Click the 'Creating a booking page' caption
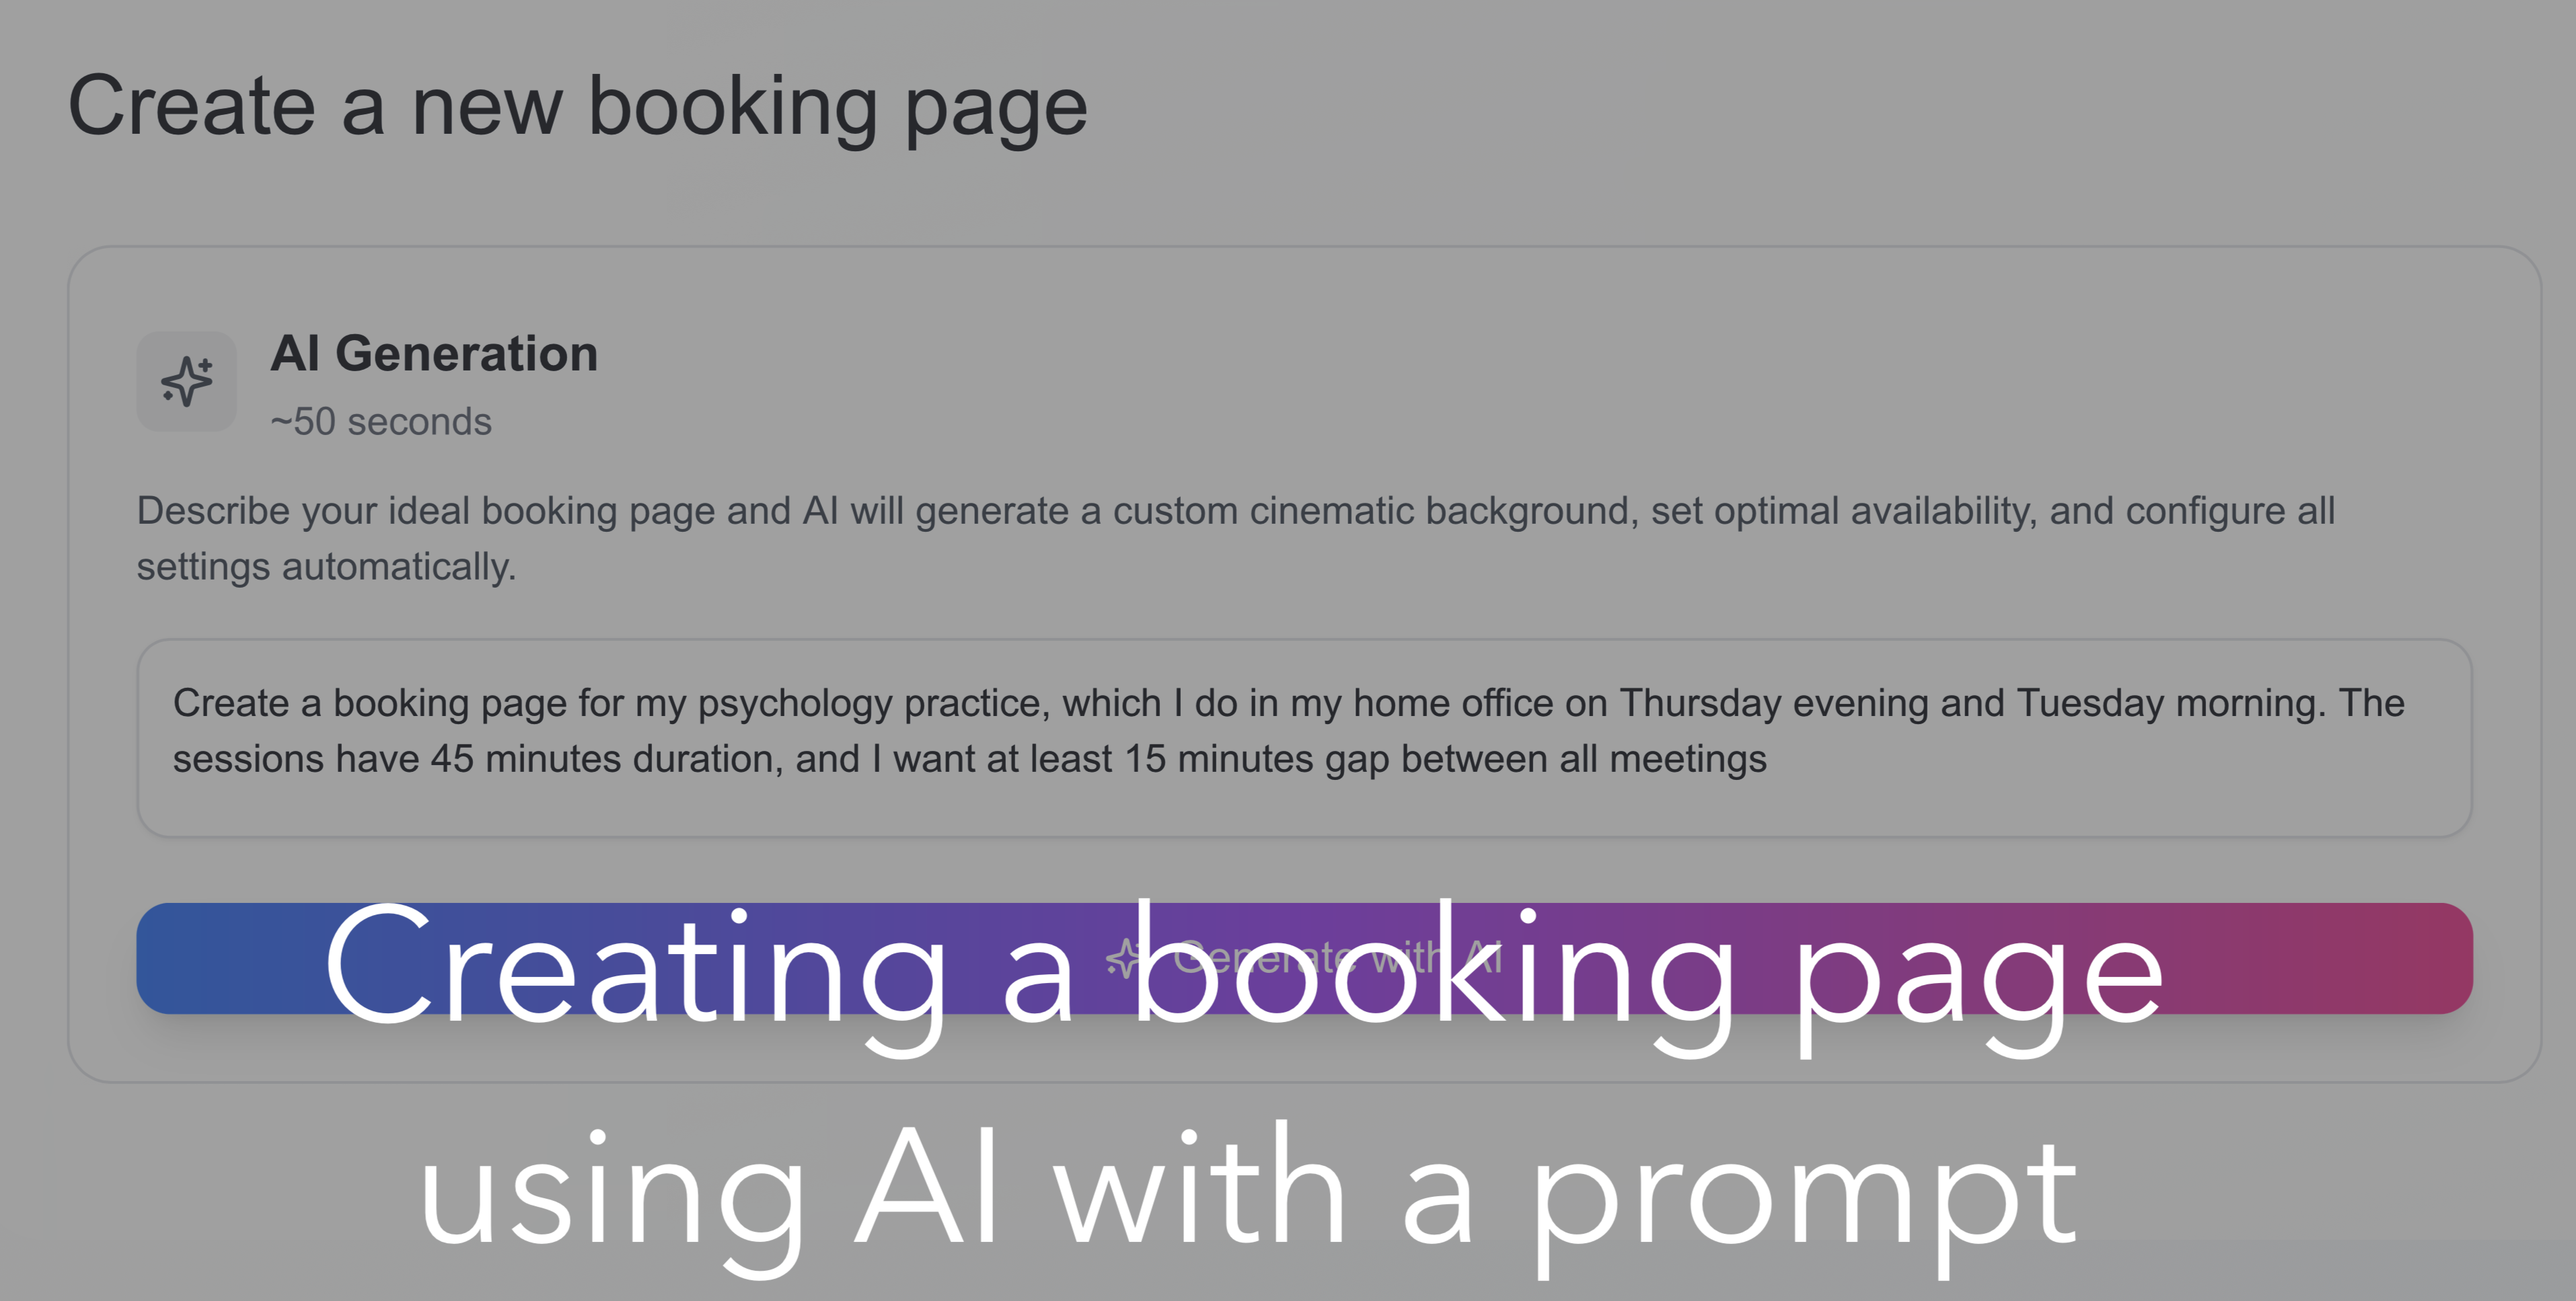The image size is (2576, 1301). (x=1243, y=974)
